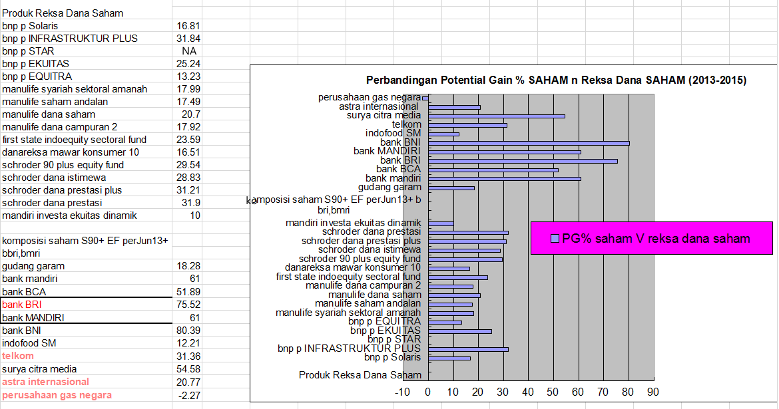Click the cell 'indofood SM' in the table
Screen dimensions: 779x409
[x=86, y=343]
